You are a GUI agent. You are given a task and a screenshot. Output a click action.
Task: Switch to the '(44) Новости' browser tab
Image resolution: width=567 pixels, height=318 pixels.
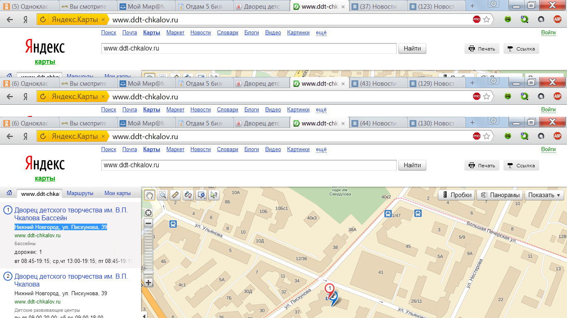click(379, 123)
